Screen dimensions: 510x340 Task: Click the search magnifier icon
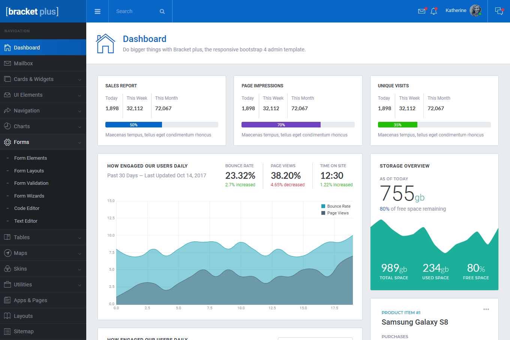162,11
